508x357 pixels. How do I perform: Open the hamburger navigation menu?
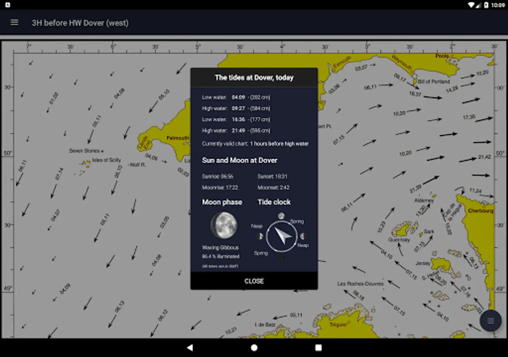[x=14, y=23]
